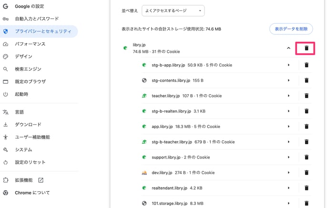Delete stg-b-realten.libry.jp data via trash icon

(x=307, y=111)
